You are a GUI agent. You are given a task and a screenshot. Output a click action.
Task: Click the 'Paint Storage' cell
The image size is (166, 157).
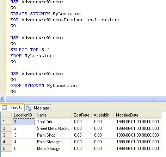click(x=53, y=142)
